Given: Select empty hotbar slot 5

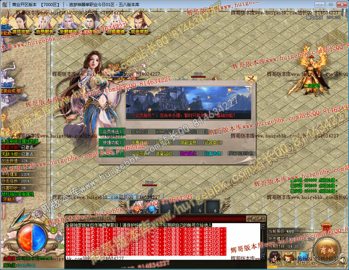Looking at the screenshot, I should click(197, 207).
